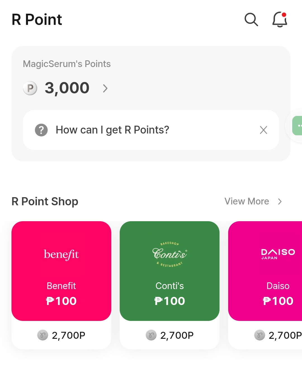
Task: Click the question mark help icon
Action: (x=41, y=130)
